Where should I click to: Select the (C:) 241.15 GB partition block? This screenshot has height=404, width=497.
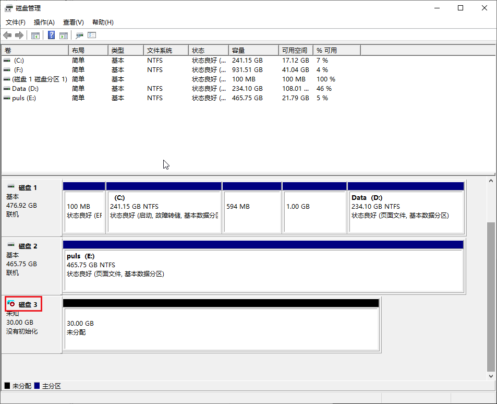point(164,211)
